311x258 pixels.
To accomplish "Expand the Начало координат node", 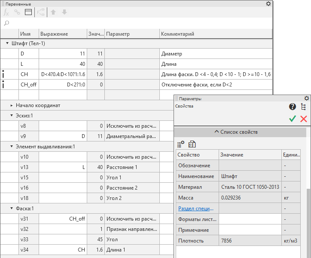I will pos(12,105).
